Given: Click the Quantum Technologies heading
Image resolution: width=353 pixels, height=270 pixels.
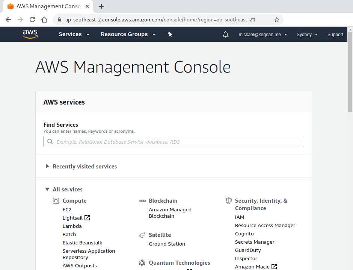Looking at the screenshot, I should pos(180,263).
